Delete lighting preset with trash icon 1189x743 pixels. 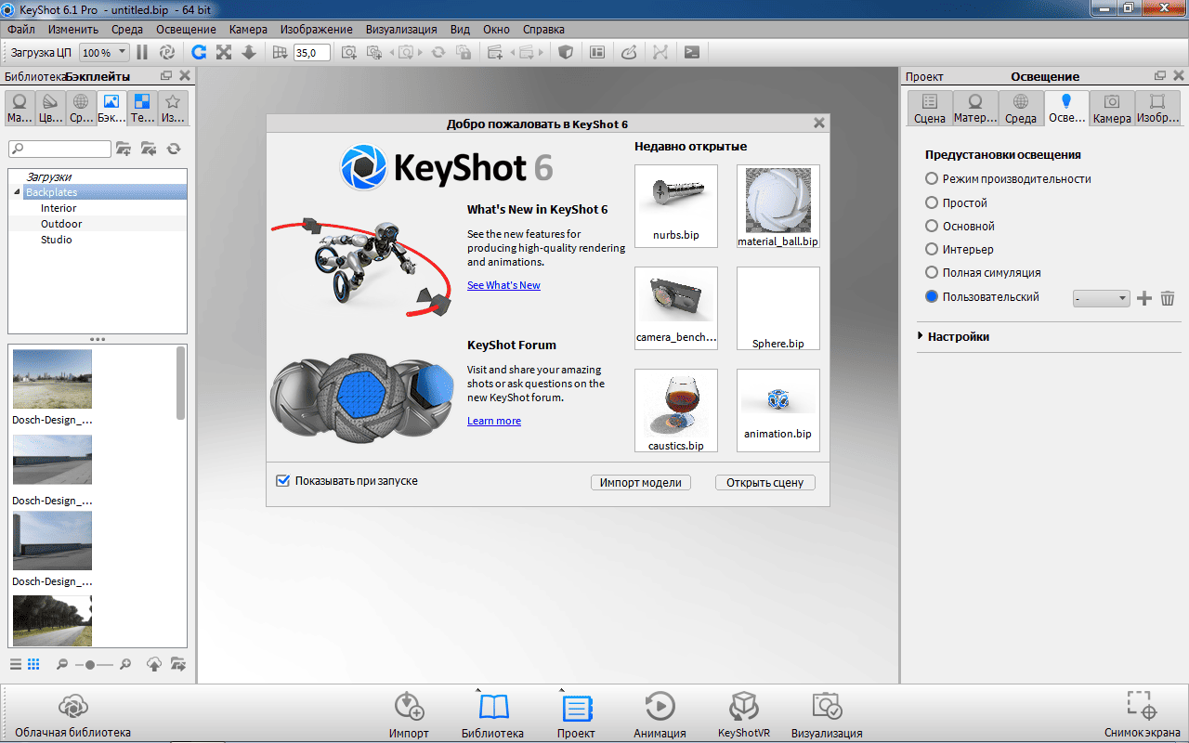tap(1168, 298)
